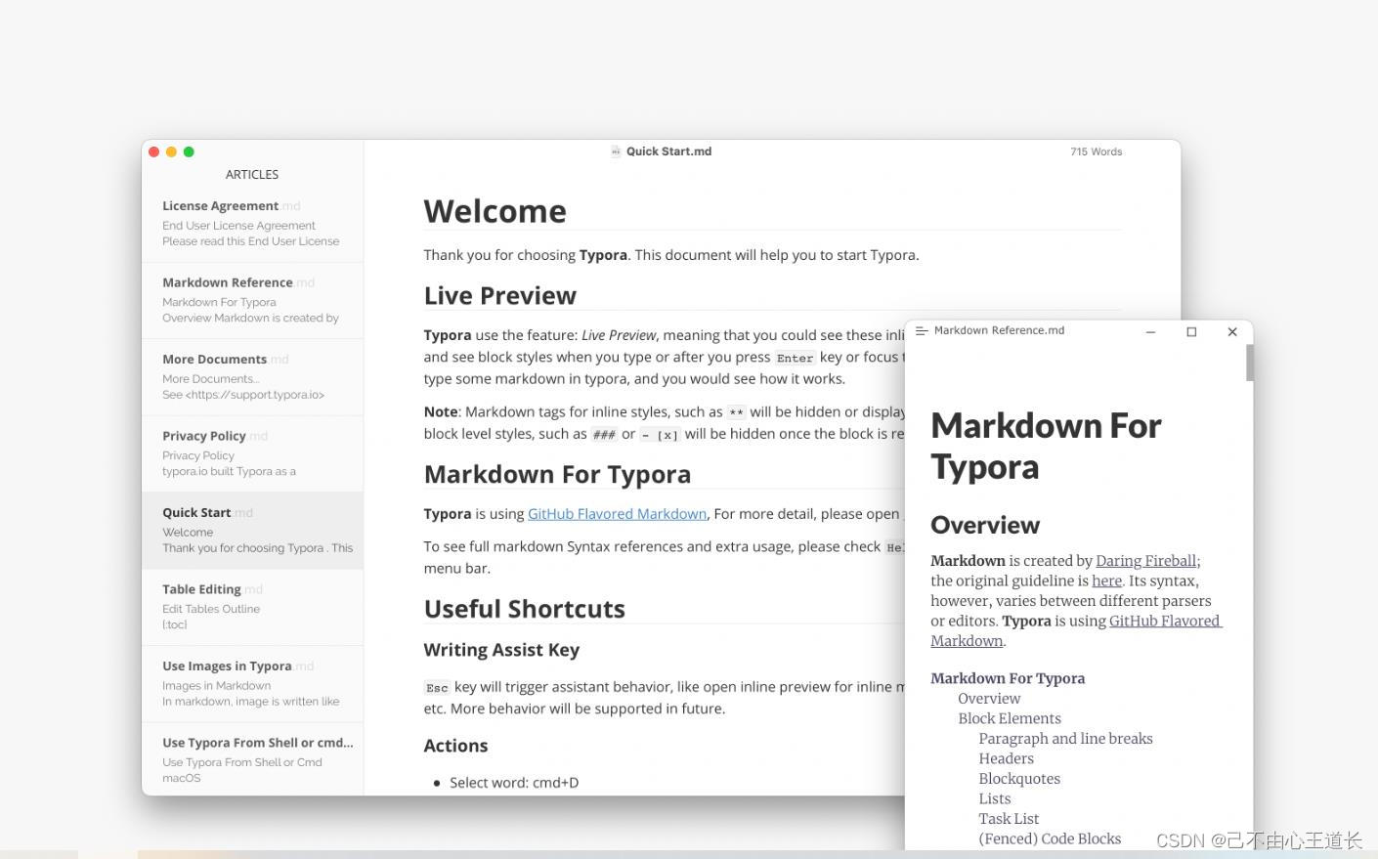Open License Agreement in the articles sidebar
The width and height of the screenshot is (1378, 859).
(252, 224)
